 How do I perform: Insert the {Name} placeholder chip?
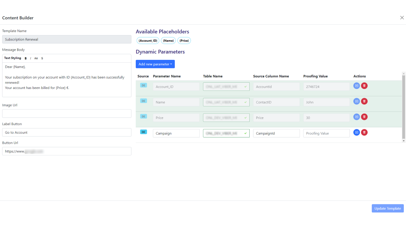click(x=168, y=41)
